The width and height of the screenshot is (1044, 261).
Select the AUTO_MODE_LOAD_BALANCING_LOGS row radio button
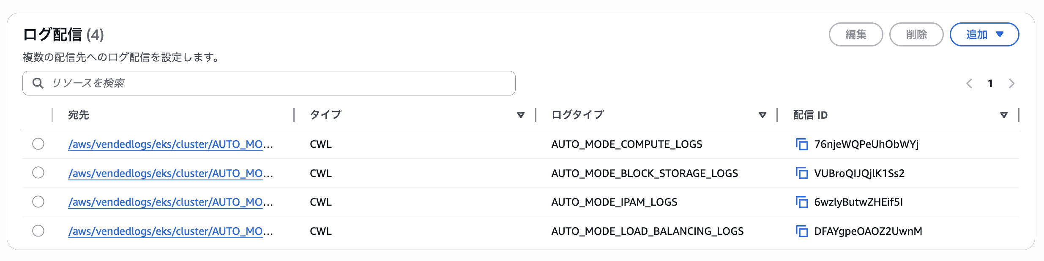[x=38, y=231]
